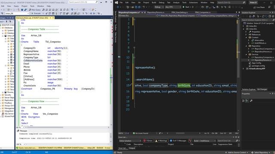This screenshot has height=154, width=275.
Task: Select the SQLQueryArtan.sql document tab
Action: 32,18
